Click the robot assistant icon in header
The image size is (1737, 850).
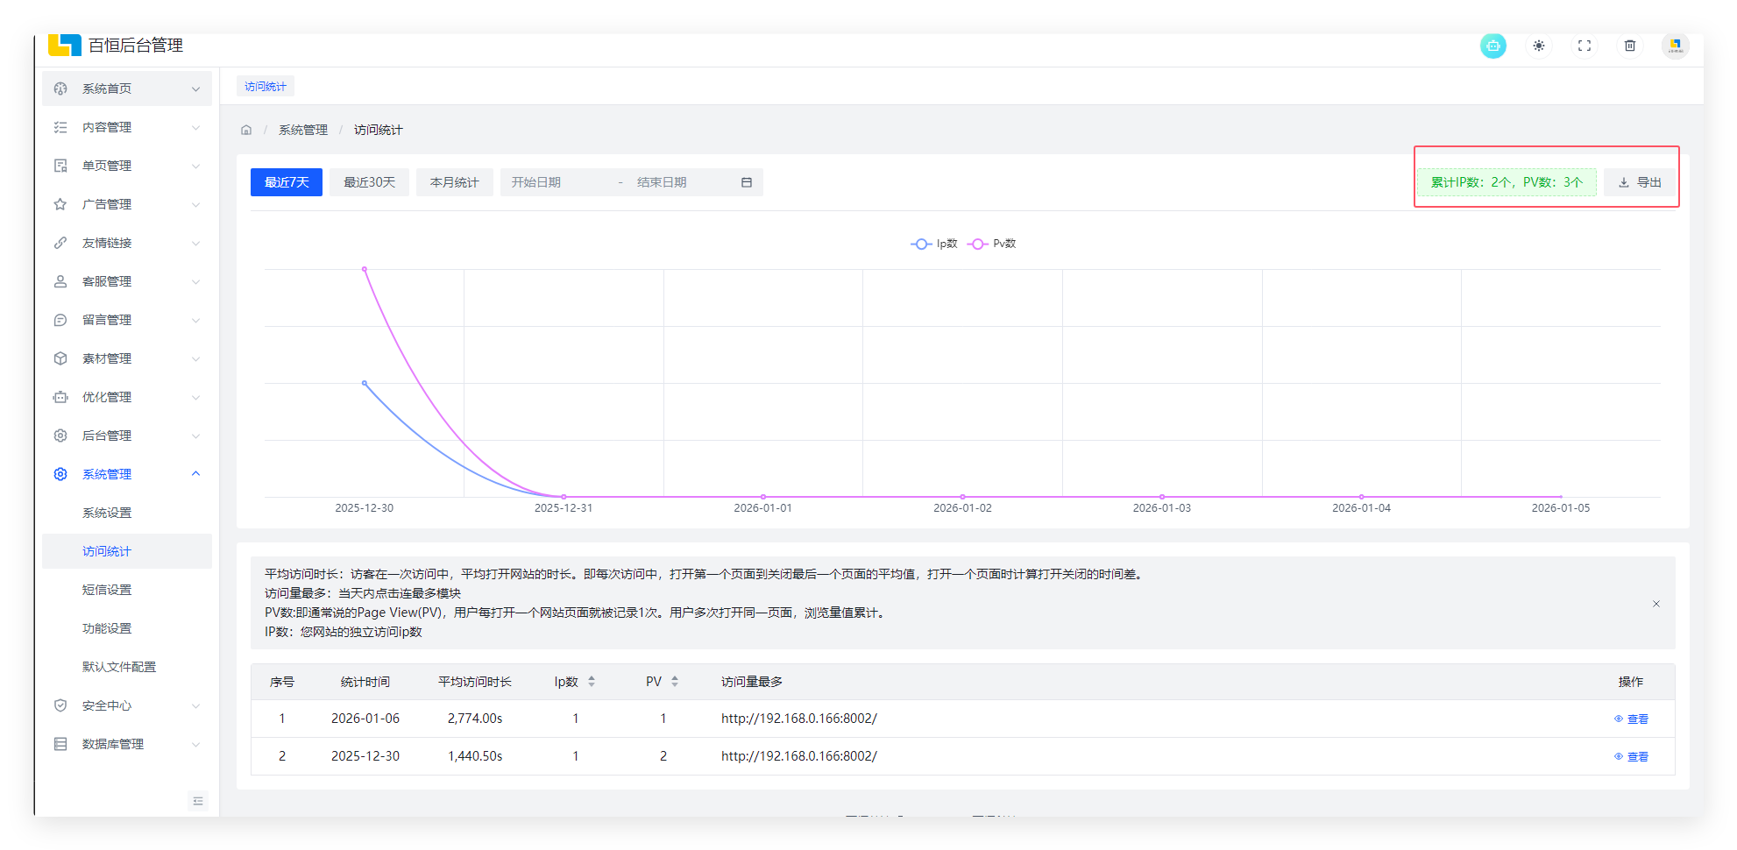click(1492, 46)
